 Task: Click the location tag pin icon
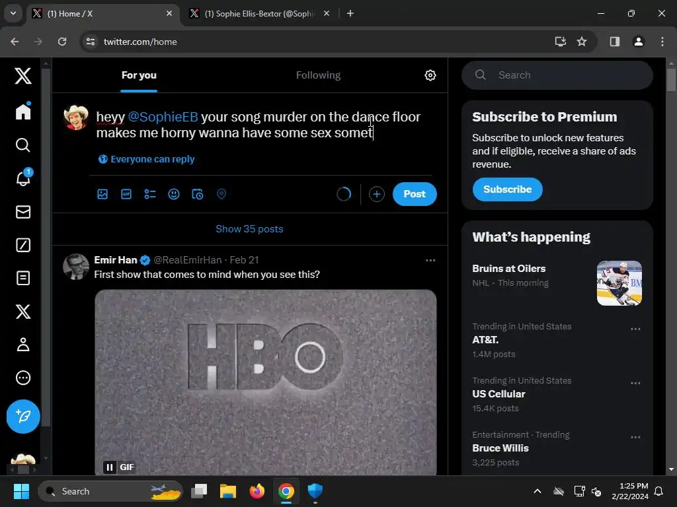221,194
